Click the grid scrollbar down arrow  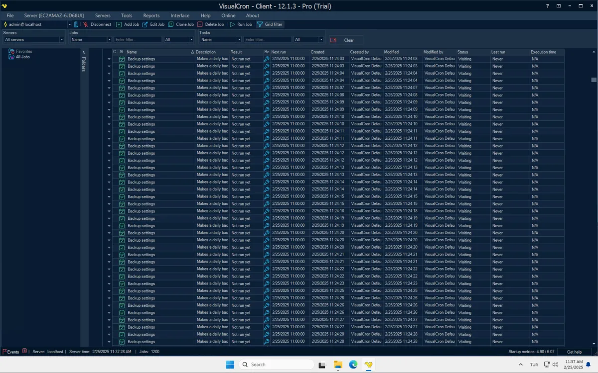tap(594, 344)
